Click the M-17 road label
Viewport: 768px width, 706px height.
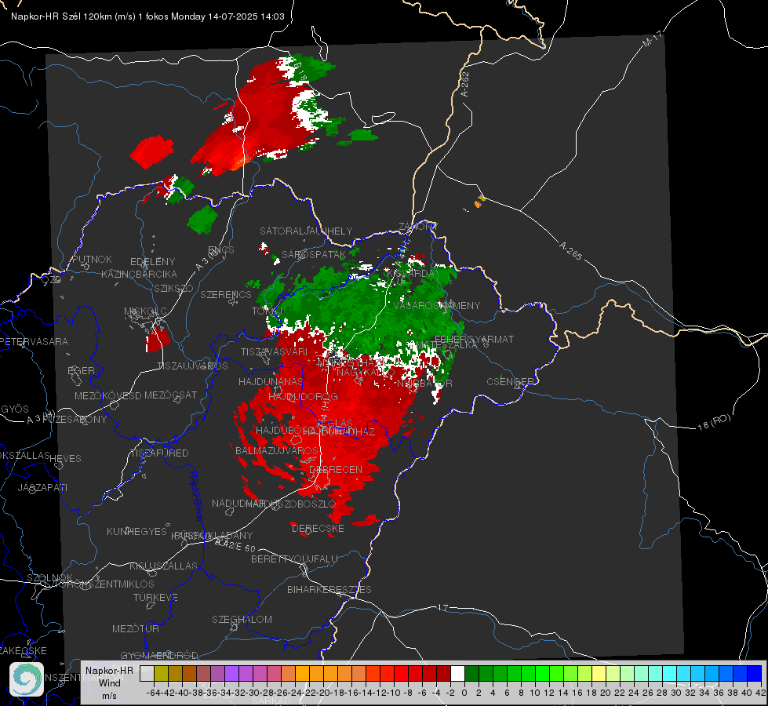(652, 39)
